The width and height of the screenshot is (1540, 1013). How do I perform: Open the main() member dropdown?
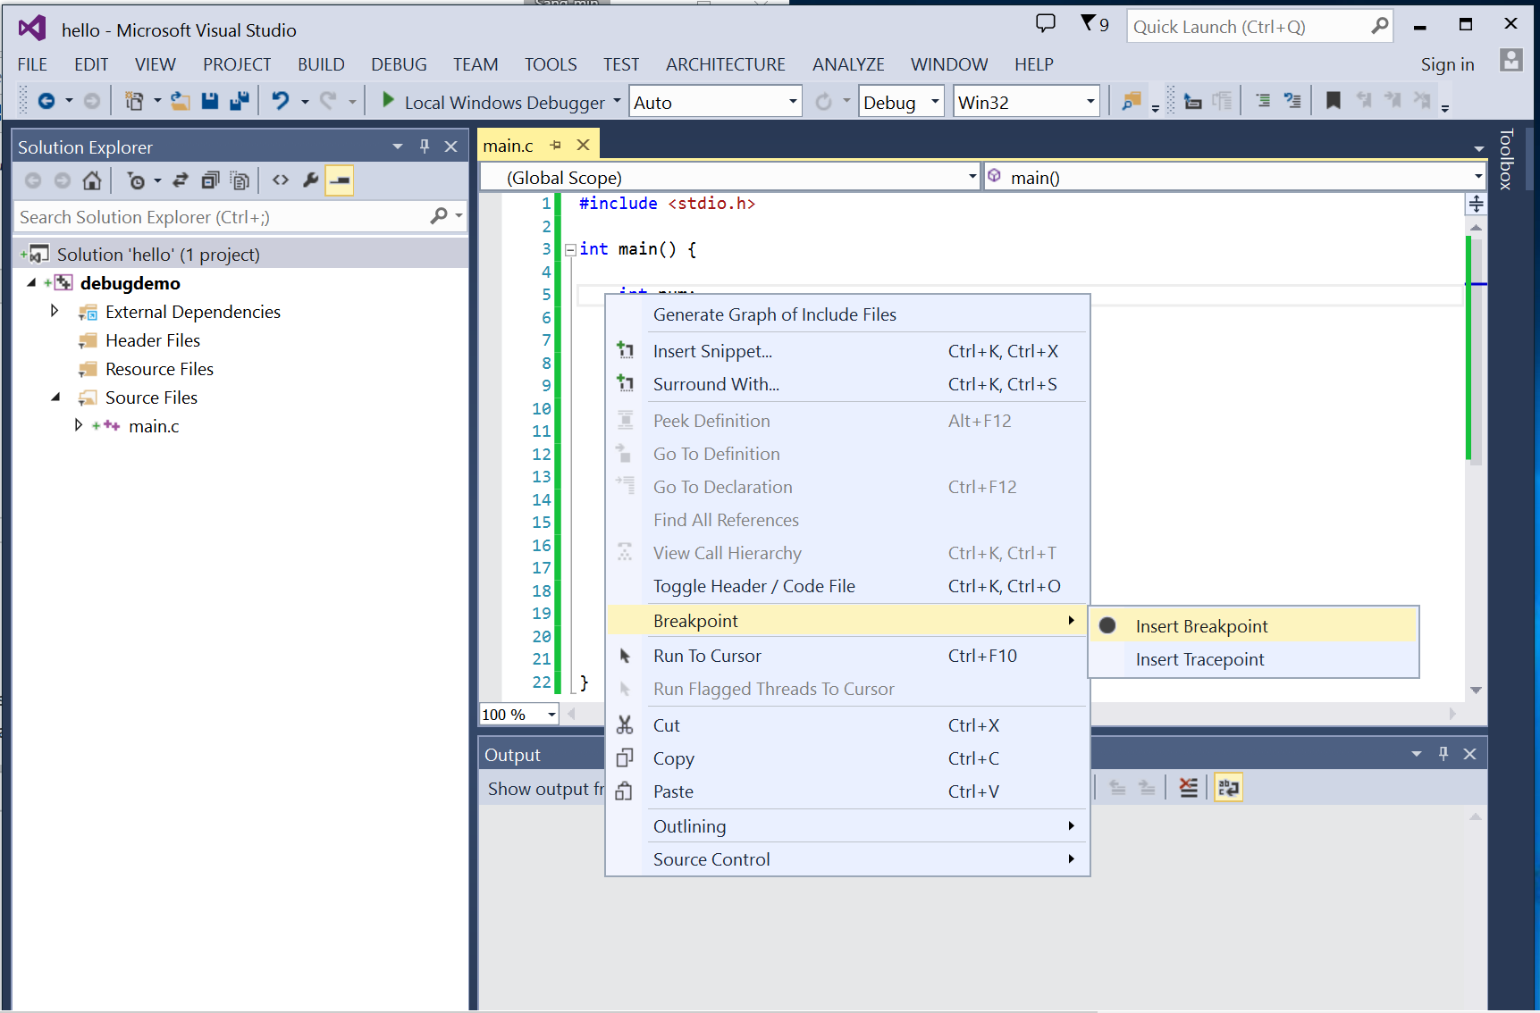click(x=1477, y=177)
